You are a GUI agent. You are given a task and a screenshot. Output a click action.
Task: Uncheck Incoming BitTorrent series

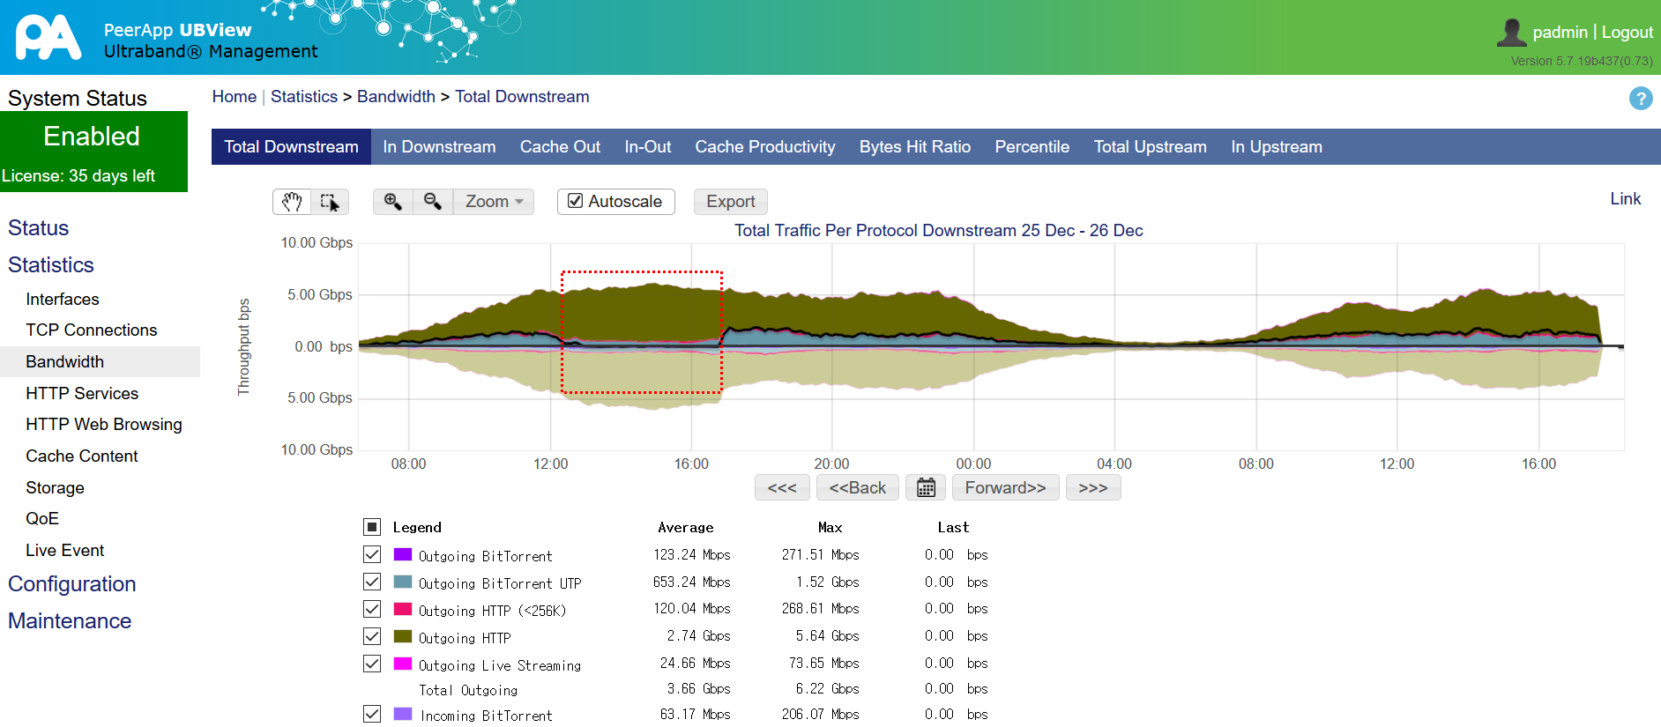click(x=372, y=714)
